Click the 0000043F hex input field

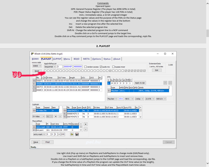pos(68,67)
